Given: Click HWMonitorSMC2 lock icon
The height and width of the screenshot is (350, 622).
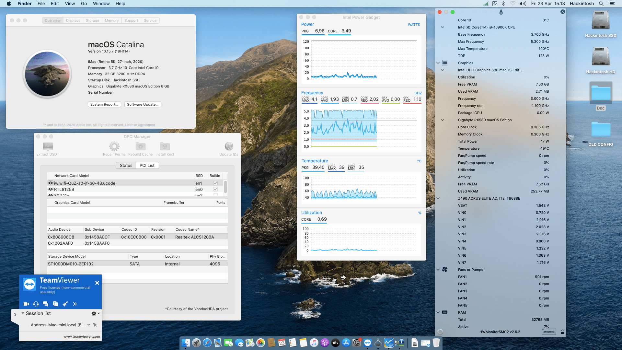Looking at the screenshot, I should [x=563, y=332].
